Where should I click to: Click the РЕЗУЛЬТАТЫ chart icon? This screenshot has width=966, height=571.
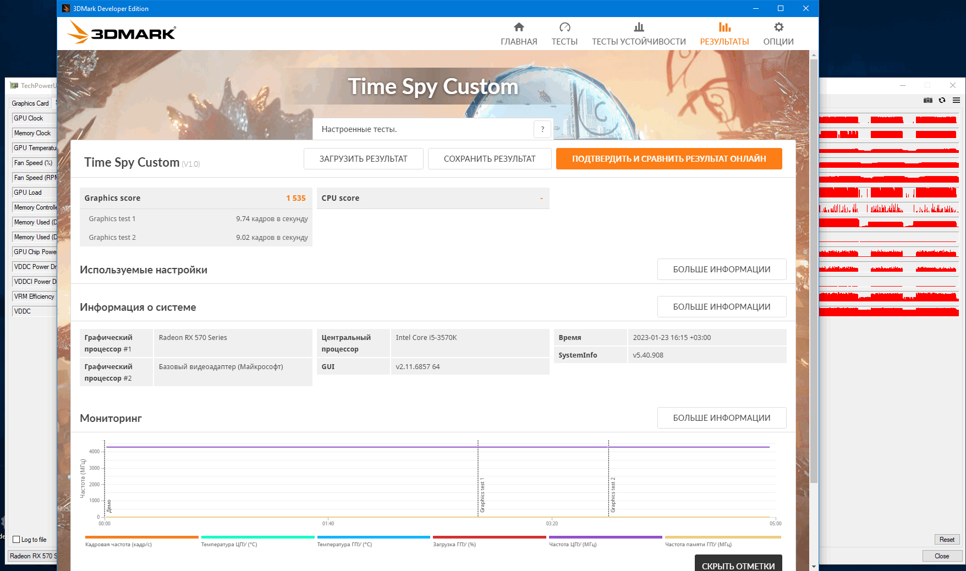pyautogui.click(x=724, y=27)
